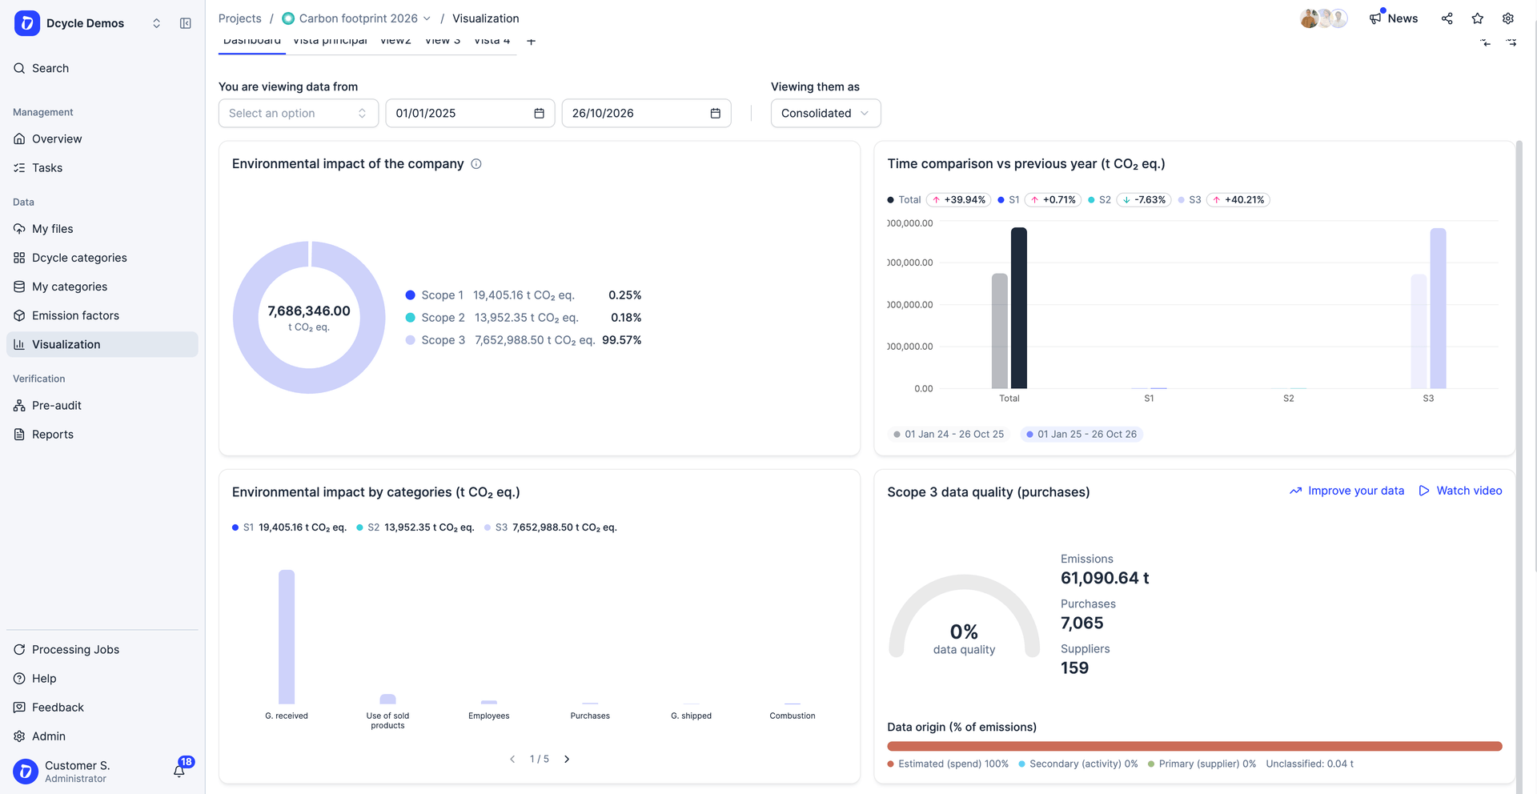Screen dimensions: 1537x794
Task: Click the start date field 01/01/2025
Action: (x=470, y=114)
